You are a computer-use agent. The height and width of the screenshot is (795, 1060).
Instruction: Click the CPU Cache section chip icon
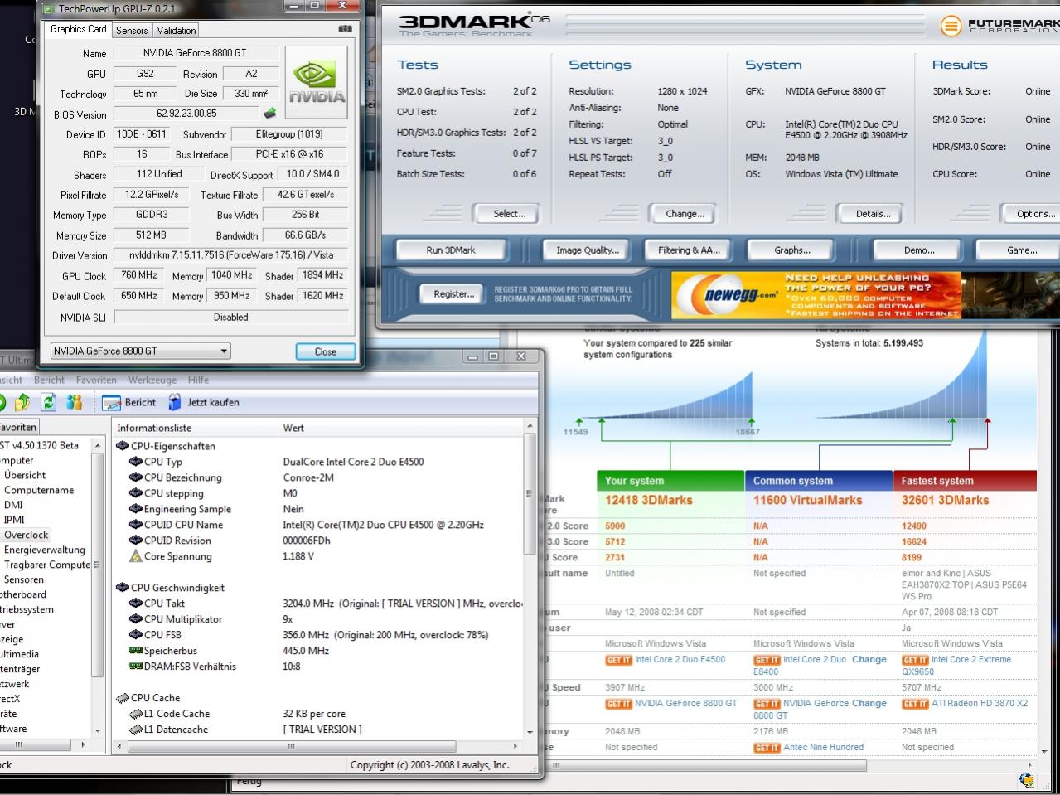pyautogui.click(x=123, y=698)
